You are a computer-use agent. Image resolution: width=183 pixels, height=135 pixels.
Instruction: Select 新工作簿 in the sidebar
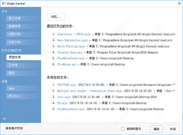pos(23,18)
